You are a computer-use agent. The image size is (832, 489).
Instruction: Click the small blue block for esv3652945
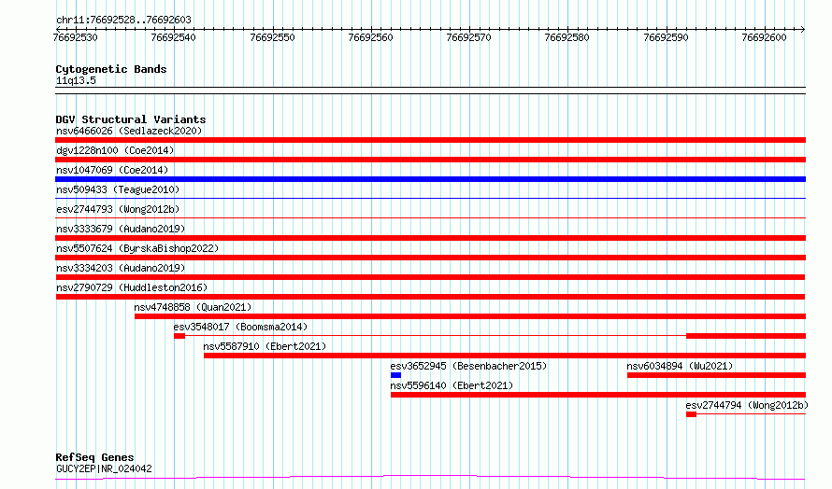[395, 375]
